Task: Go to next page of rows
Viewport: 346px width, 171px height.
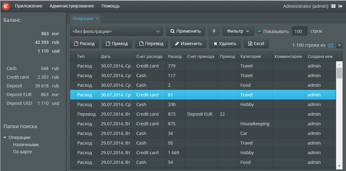Action: [x=339, y=45]
